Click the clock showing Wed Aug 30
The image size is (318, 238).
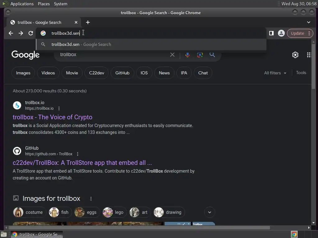pyautogui.click(x=299, y=4)
